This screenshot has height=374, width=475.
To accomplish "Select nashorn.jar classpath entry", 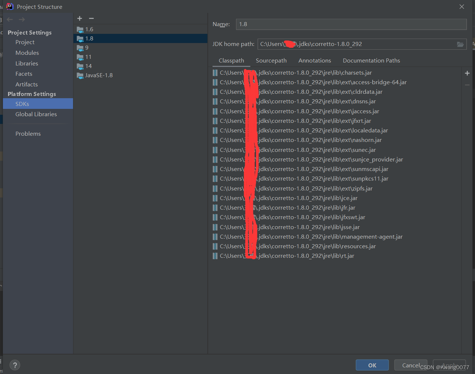I will 337,140.
